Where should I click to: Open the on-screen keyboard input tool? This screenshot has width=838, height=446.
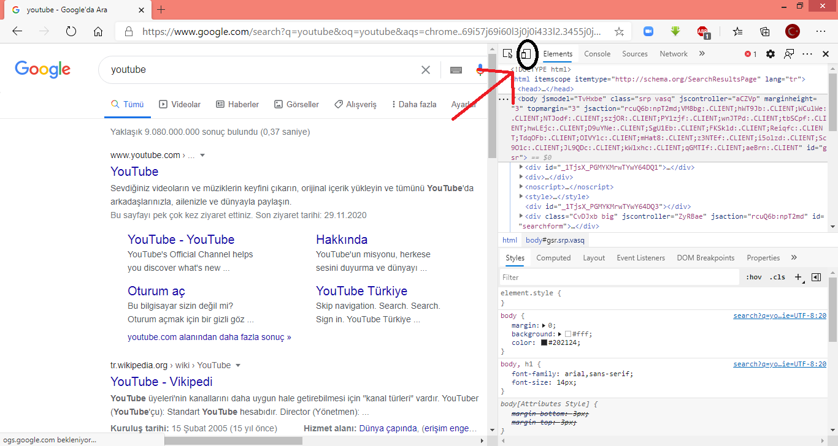click(x=456, y=70)
